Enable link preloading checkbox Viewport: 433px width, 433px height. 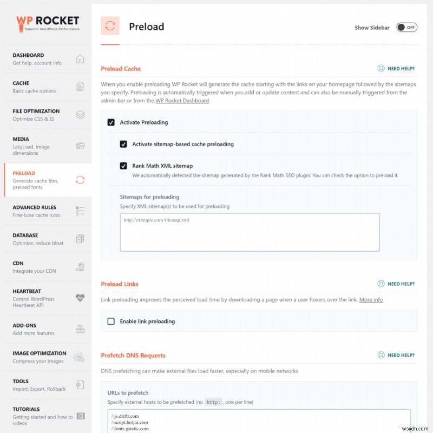[111, 322]
